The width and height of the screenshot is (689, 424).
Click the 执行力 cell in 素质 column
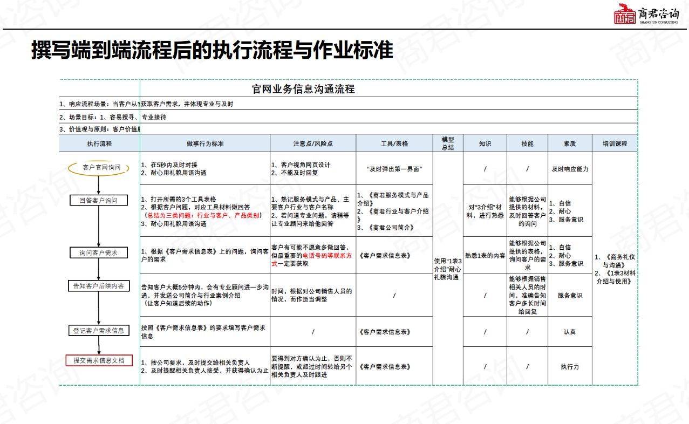570,366
